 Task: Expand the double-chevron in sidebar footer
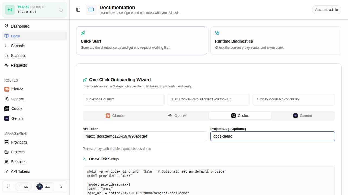pyautogui.click(x=61, y=187)
